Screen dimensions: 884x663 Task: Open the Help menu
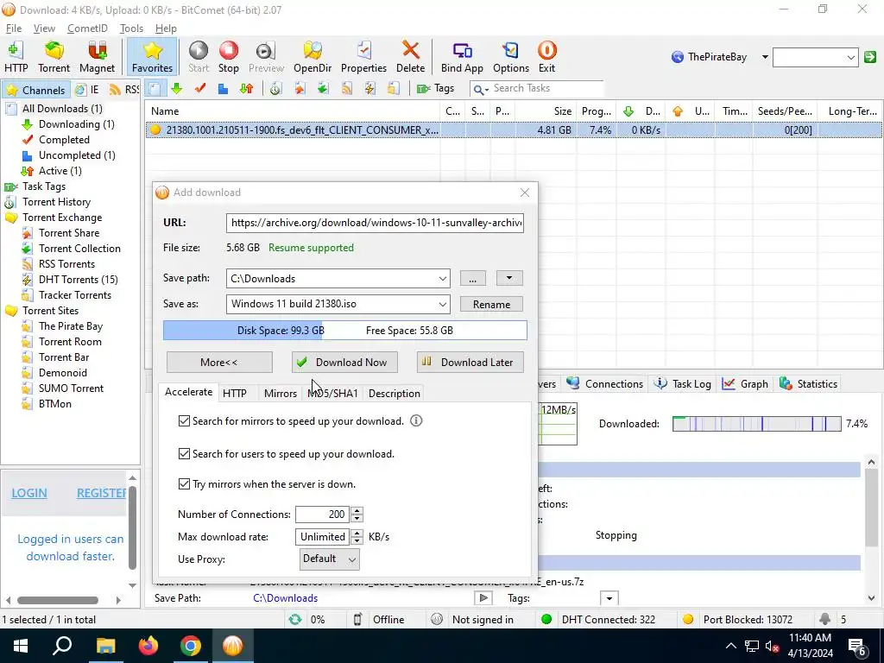point(166,28)
